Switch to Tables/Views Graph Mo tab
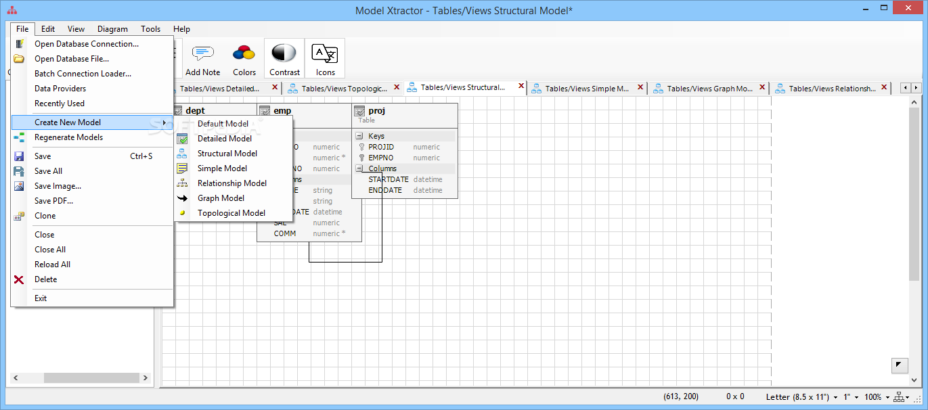Image resolution: width=928 pixels, height=410 pixels. tap(709, 88)
